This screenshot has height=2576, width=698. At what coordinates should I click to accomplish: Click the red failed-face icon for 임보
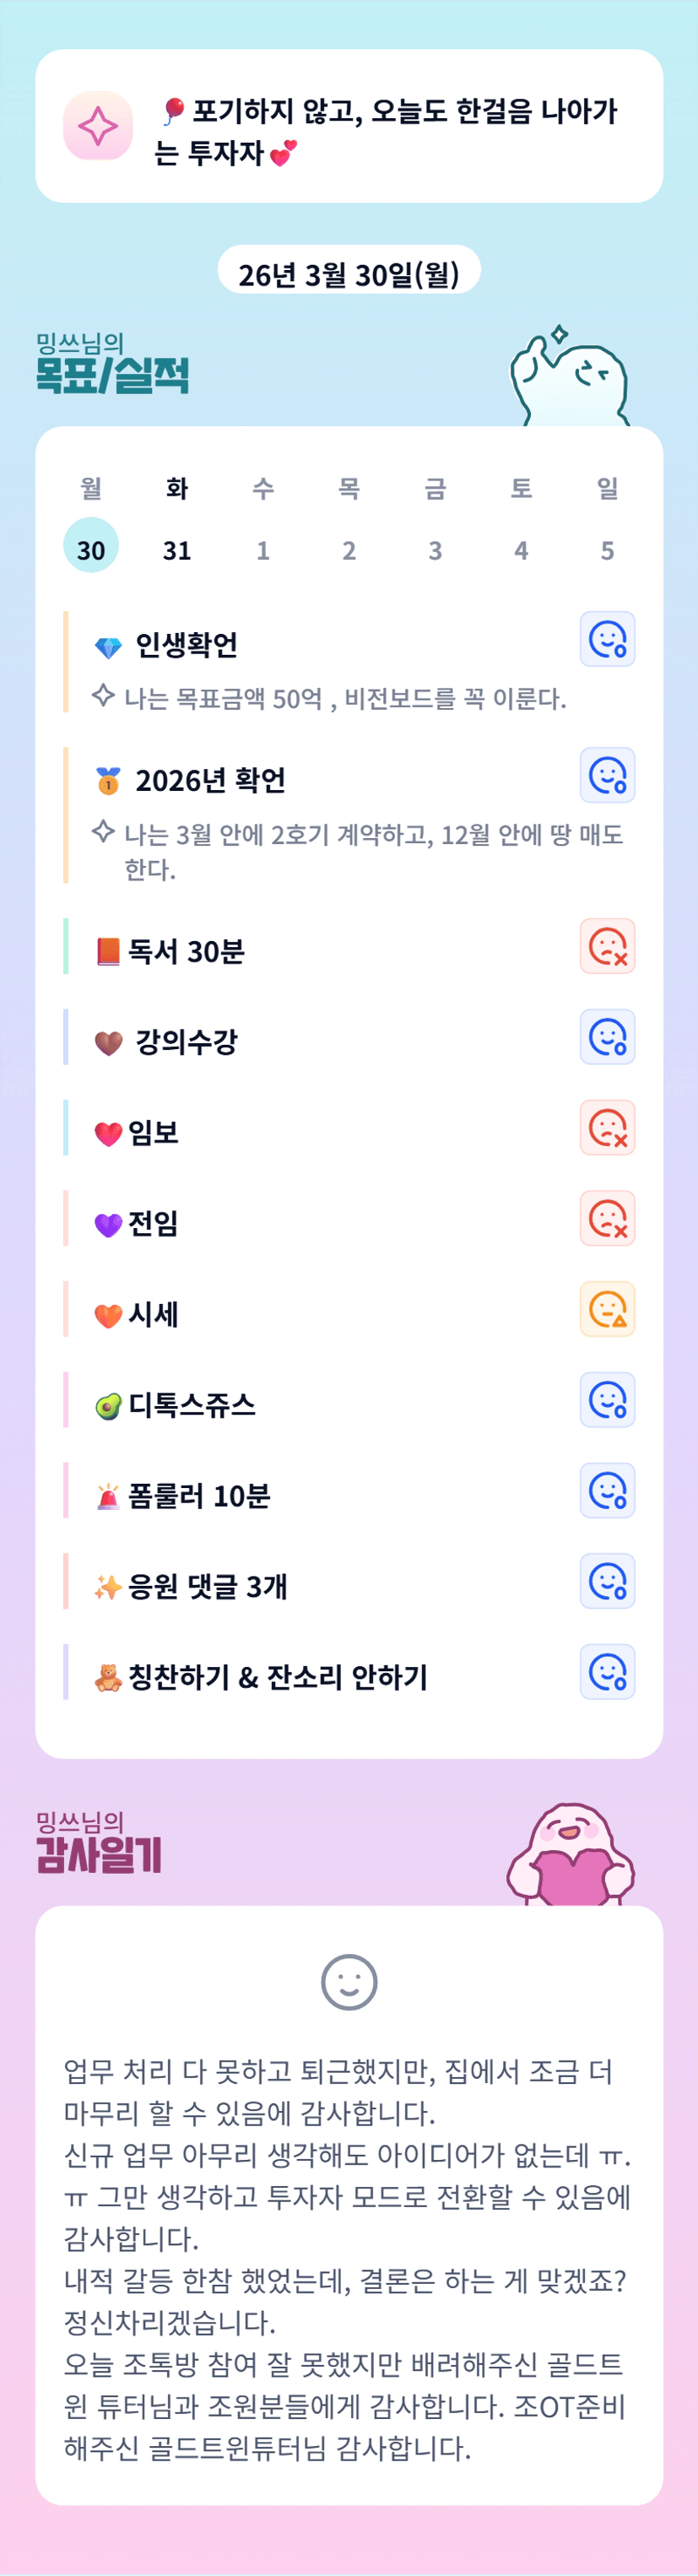tap(607, 1128)
